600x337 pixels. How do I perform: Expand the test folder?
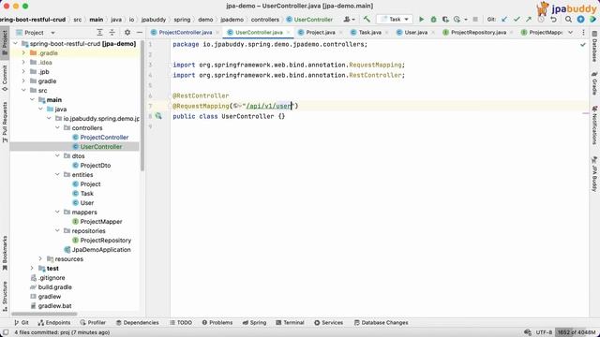[32, 269]
